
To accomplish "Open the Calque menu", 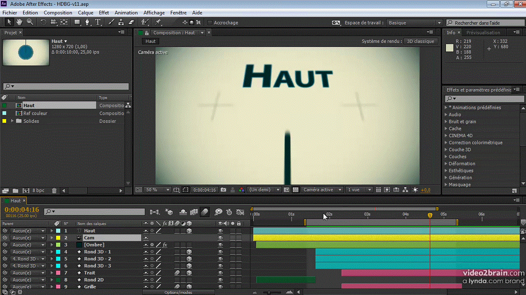I will pyautogui.click(x=86, y=13).
